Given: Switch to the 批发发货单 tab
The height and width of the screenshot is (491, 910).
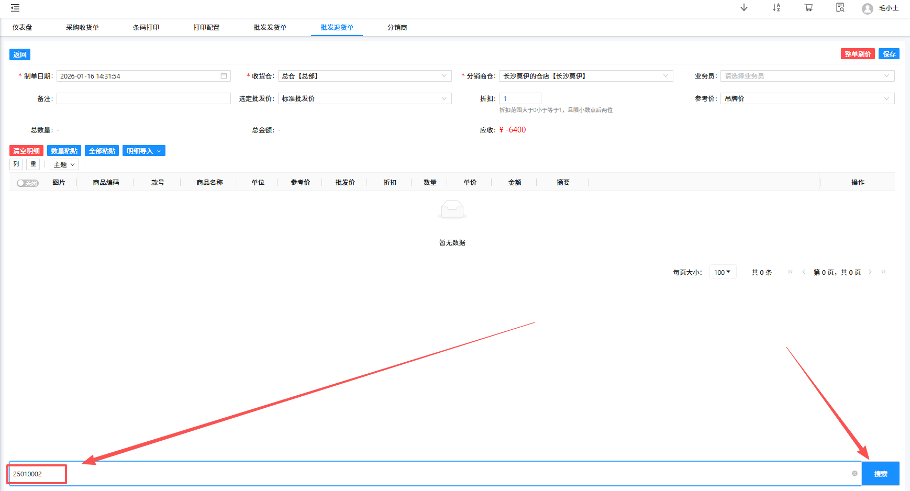Looking at the screenshot, I should pyautogui.click(x=270, y=27).
